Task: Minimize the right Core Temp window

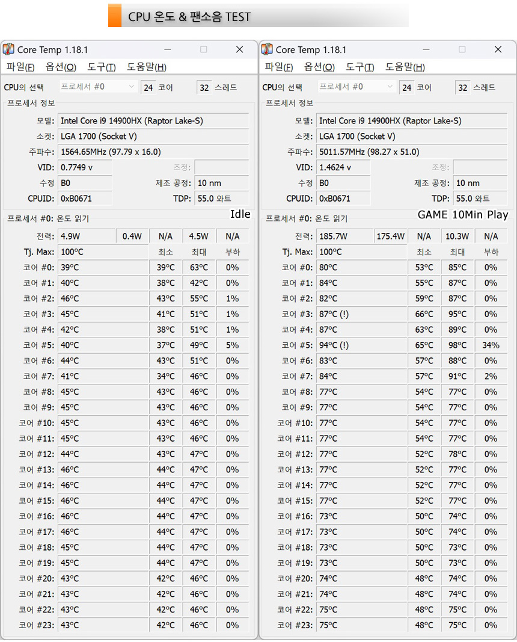Action: (426, 49)
